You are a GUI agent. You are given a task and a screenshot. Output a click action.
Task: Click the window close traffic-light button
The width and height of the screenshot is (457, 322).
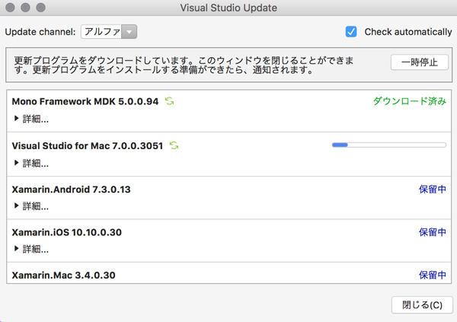point(10,8)
